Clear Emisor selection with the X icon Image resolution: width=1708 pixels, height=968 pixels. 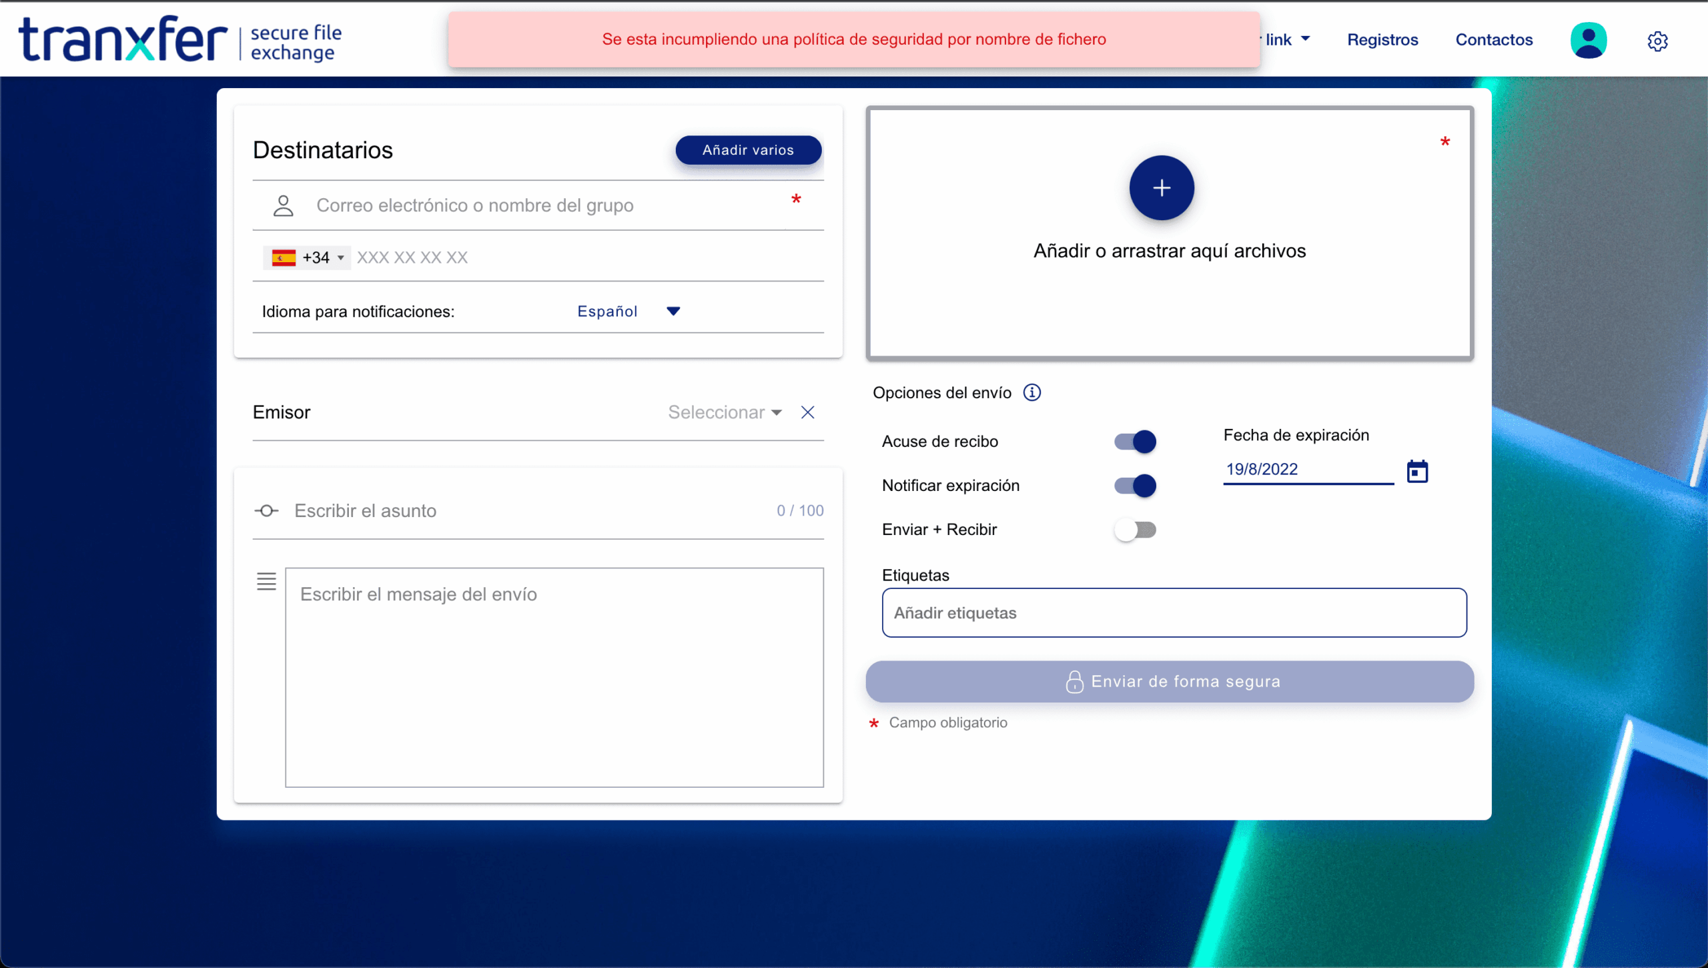(x=807, y=412)
